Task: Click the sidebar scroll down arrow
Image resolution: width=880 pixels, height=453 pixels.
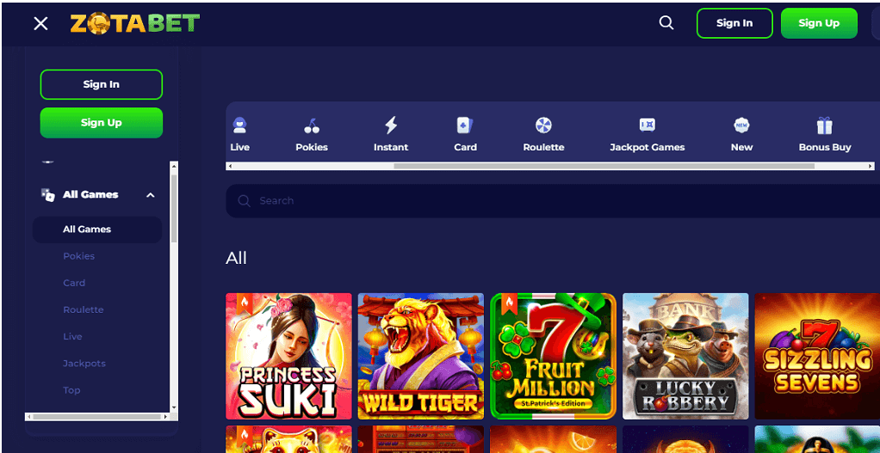Action: [174, 408]
